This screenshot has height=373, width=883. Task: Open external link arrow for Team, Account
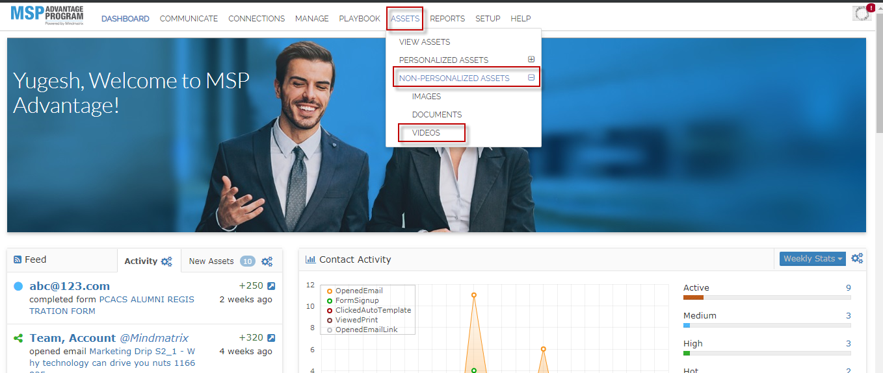tap(271, 338)
